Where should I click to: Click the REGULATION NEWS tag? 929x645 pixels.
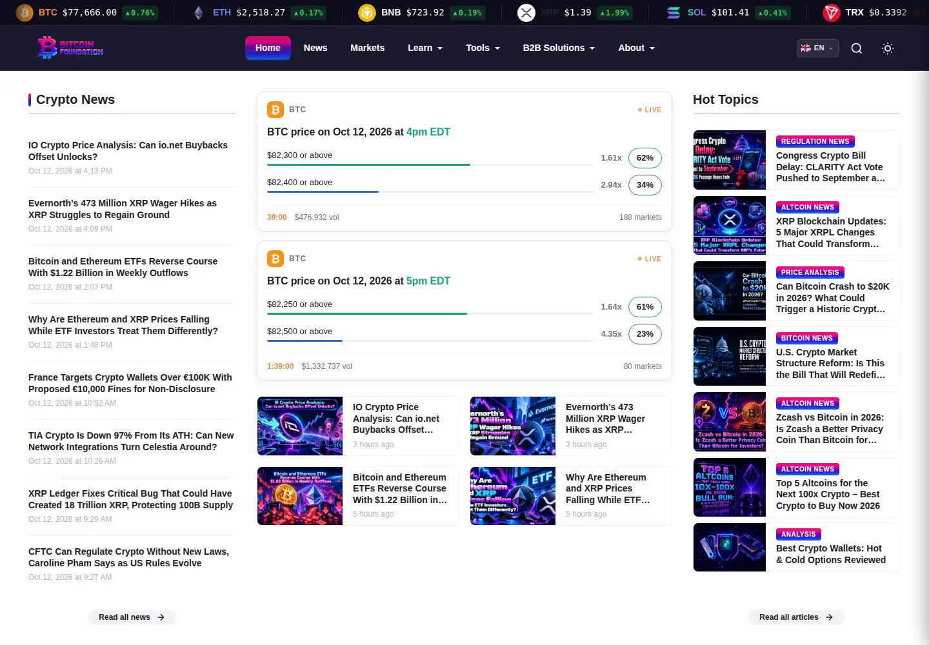(815, 141)
